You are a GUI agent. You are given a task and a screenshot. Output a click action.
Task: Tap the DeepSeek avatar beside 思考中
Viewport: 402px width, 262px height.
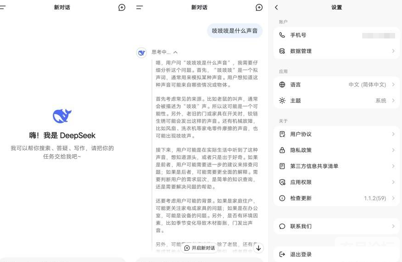[141, 52]
